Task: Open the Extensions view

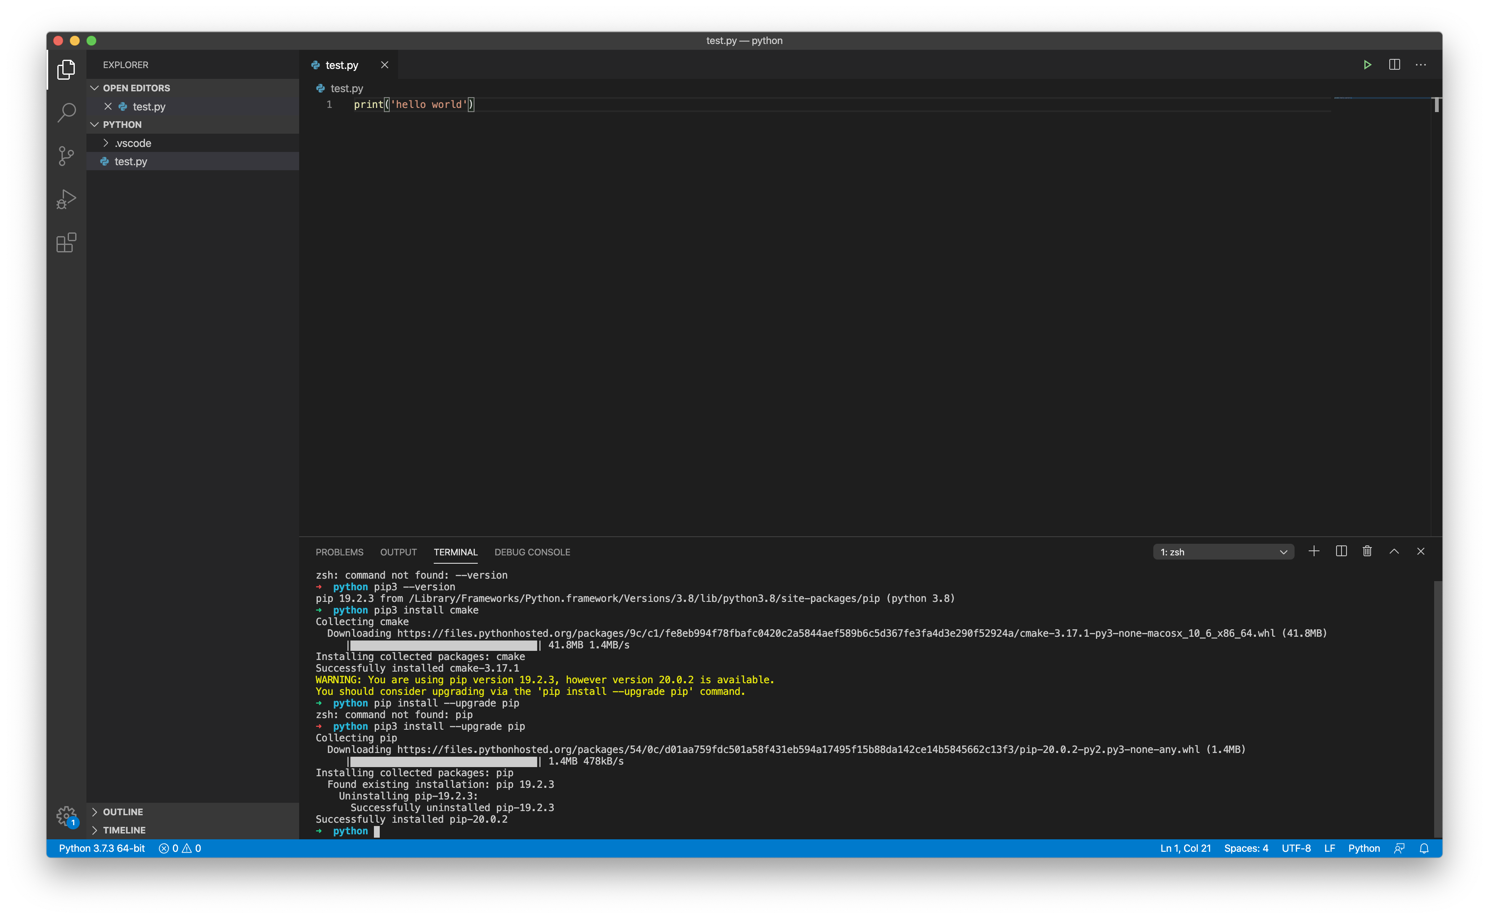Action: pyautogui.click(x=66, y=242)
